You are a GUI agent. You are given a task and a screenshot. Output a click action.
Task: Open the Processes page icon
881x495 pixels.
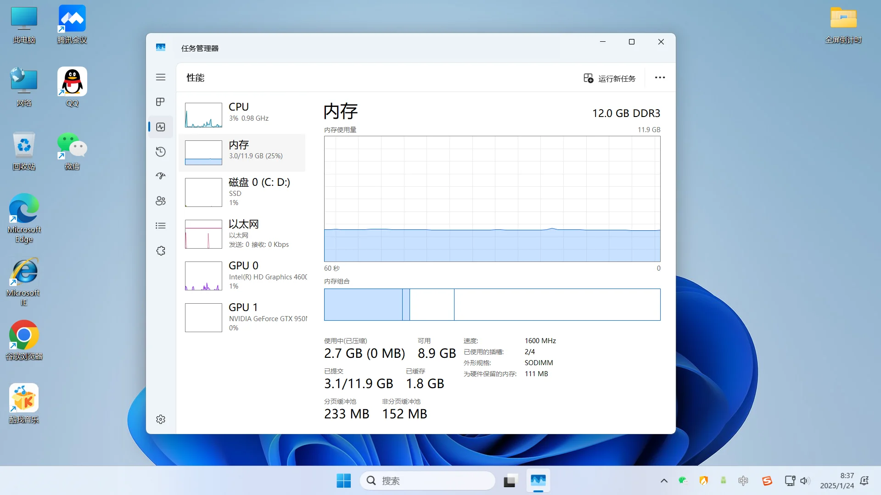(x=160, y=102)
